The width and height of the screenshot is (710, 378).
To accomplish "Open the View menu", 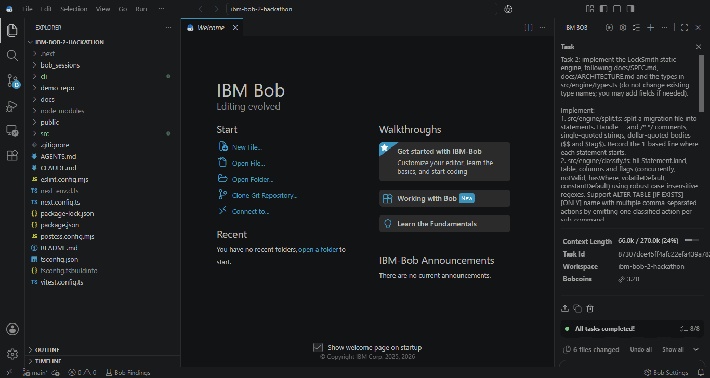I will pos(103,9).
